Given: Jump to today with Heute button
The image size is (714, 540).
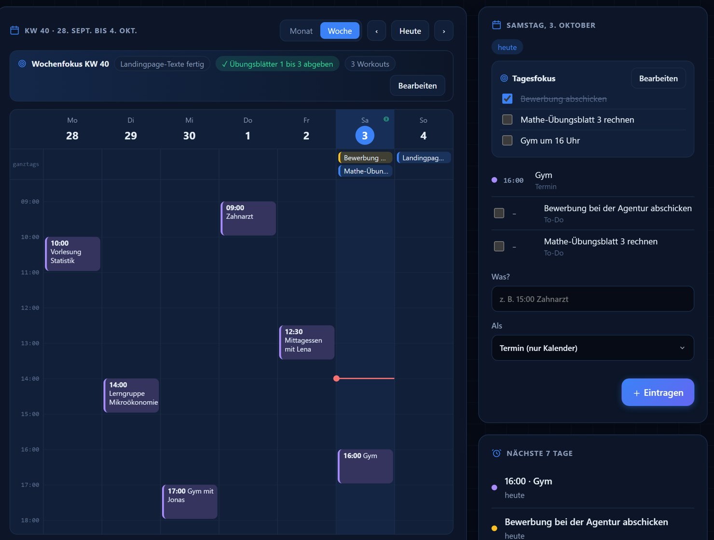Looking at the screenshot, I should (410, 31).
